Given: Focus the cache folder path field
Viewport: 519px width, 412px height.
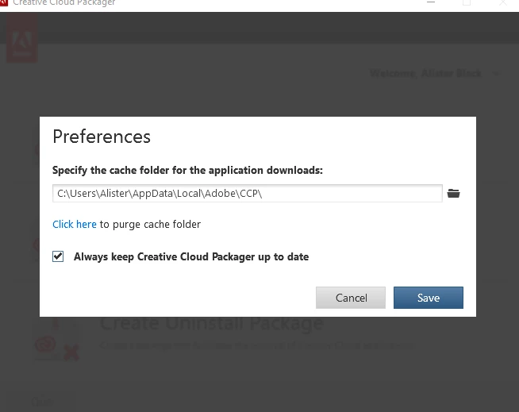Looking at the screenshot, I should 248,194.
